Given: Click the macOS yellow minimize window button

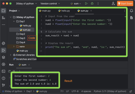Looking at the screenshot, I should [x=7, y=4].
